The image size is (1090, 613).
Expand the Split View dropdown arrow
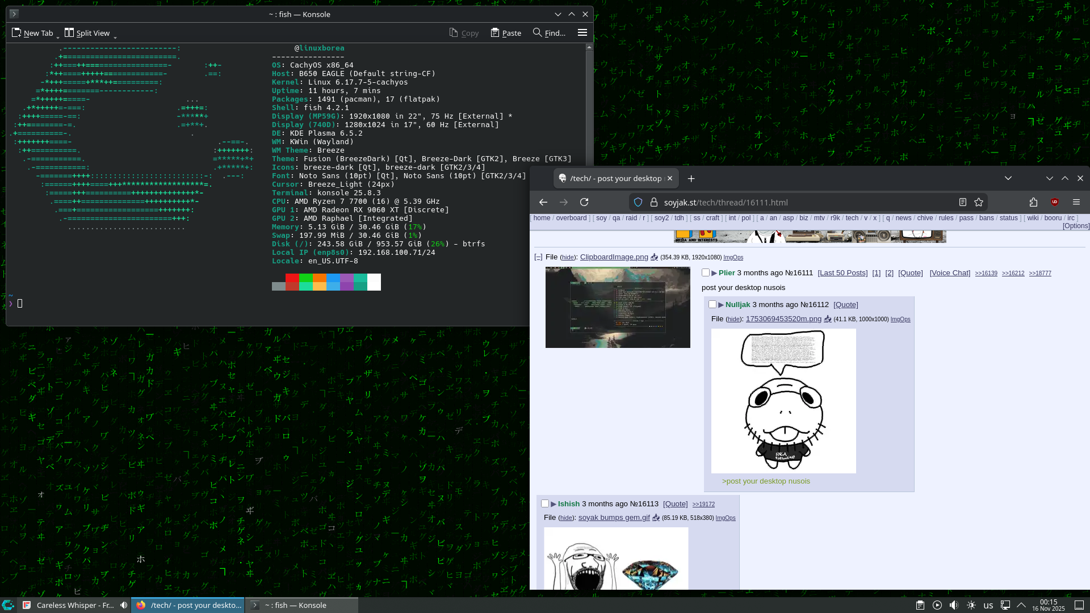click(115, 37)
